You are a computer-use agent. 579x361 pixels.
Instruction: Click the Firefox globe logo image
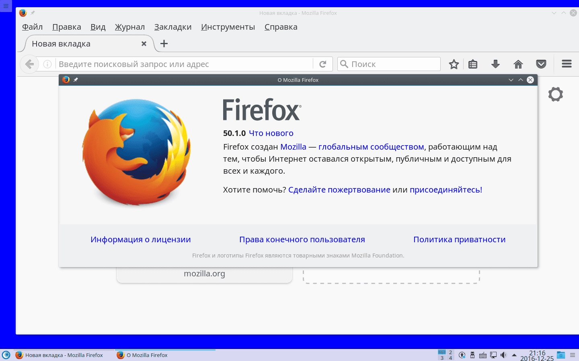click(x=136, y=153)
